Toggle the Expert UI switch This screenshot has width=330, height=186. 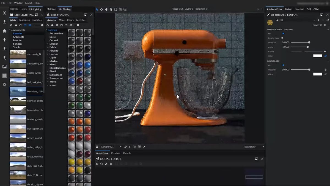tap(325, 25)
